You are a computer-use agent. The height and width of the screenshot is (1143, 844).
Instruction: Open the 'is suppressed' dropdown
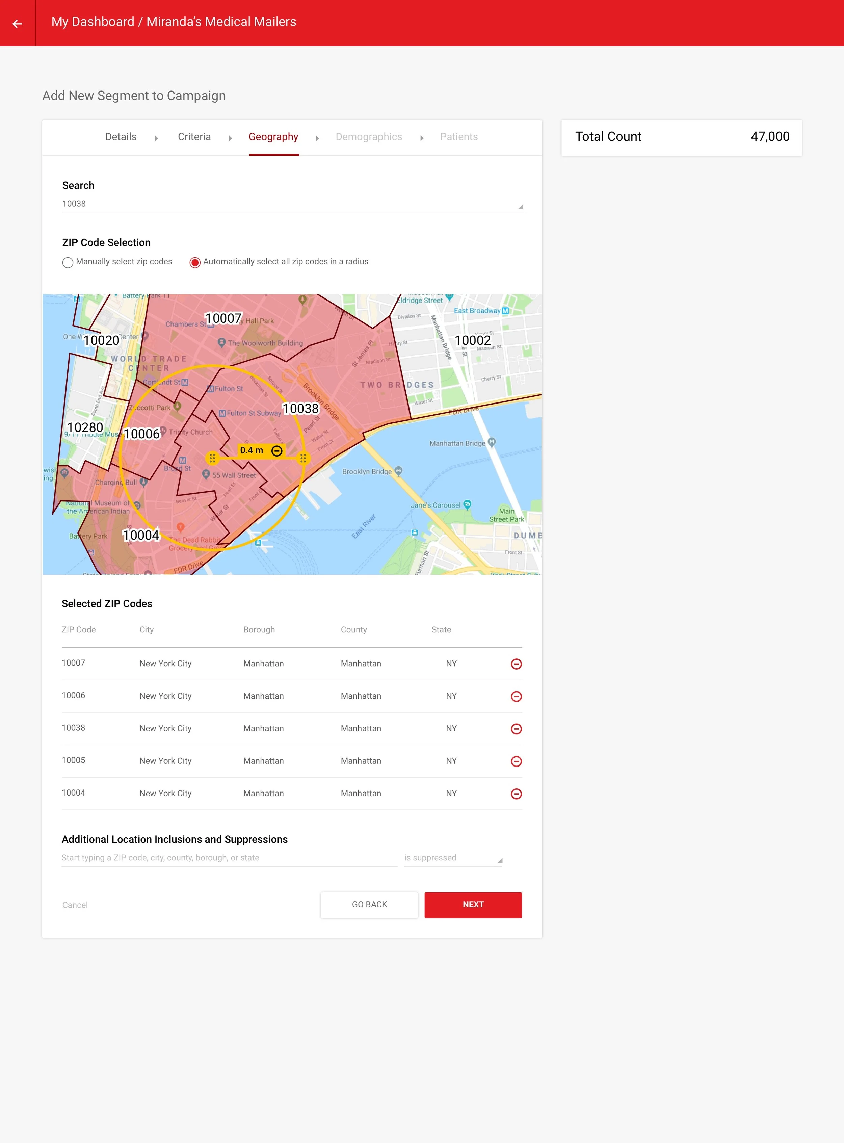(453, 858)
